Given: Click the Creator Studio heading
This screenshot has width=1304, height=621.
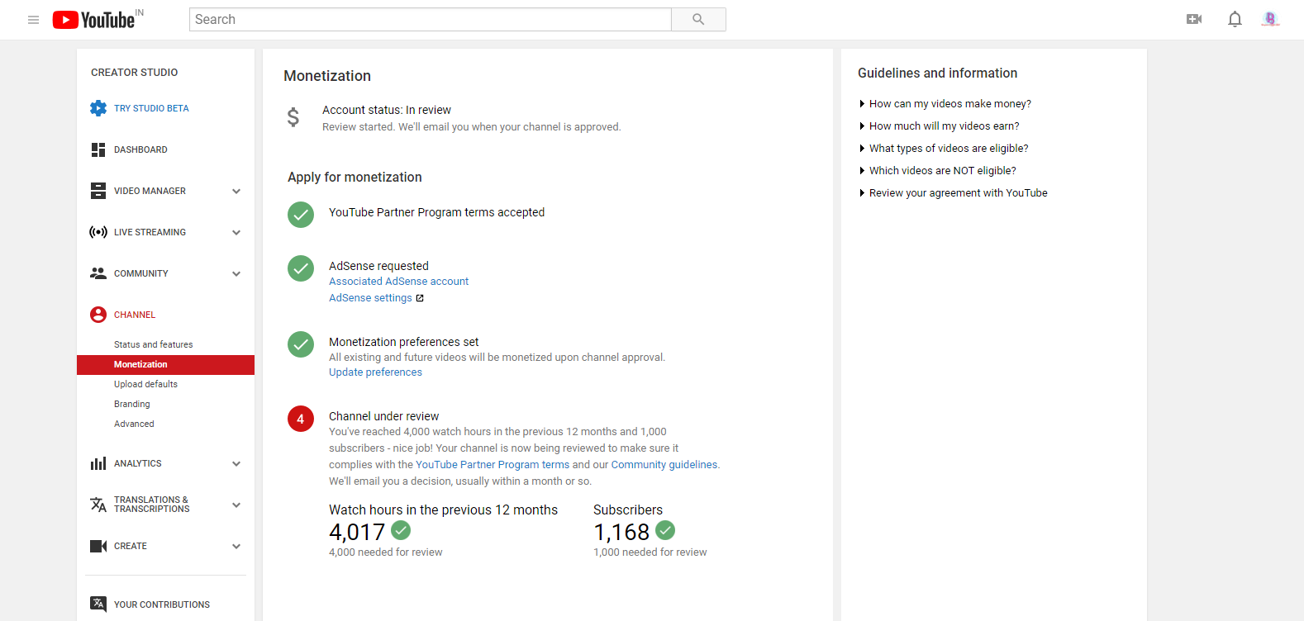Looking at the screenshot, I should click(x=134, y=73).
